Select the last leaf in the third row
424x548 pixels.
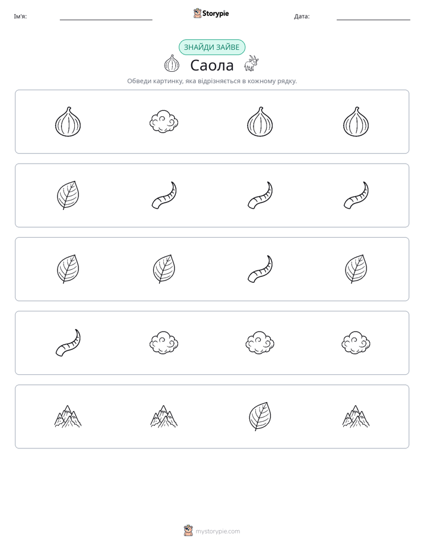pyautogui.click(x=356, y=269)
